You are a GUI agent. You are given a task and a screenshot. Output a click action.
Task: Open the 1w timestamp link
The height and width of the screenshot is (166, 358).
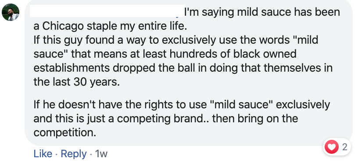[101, 154]
